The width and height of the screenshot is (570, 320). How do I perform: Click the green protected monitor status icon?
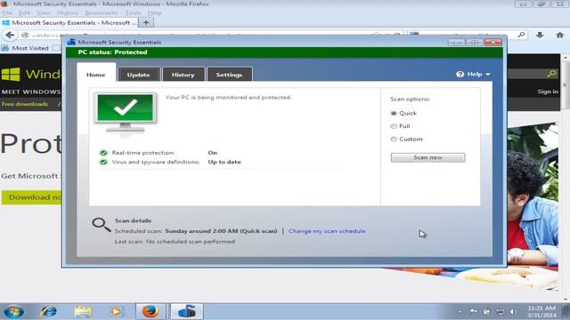(x=126, y=113)
